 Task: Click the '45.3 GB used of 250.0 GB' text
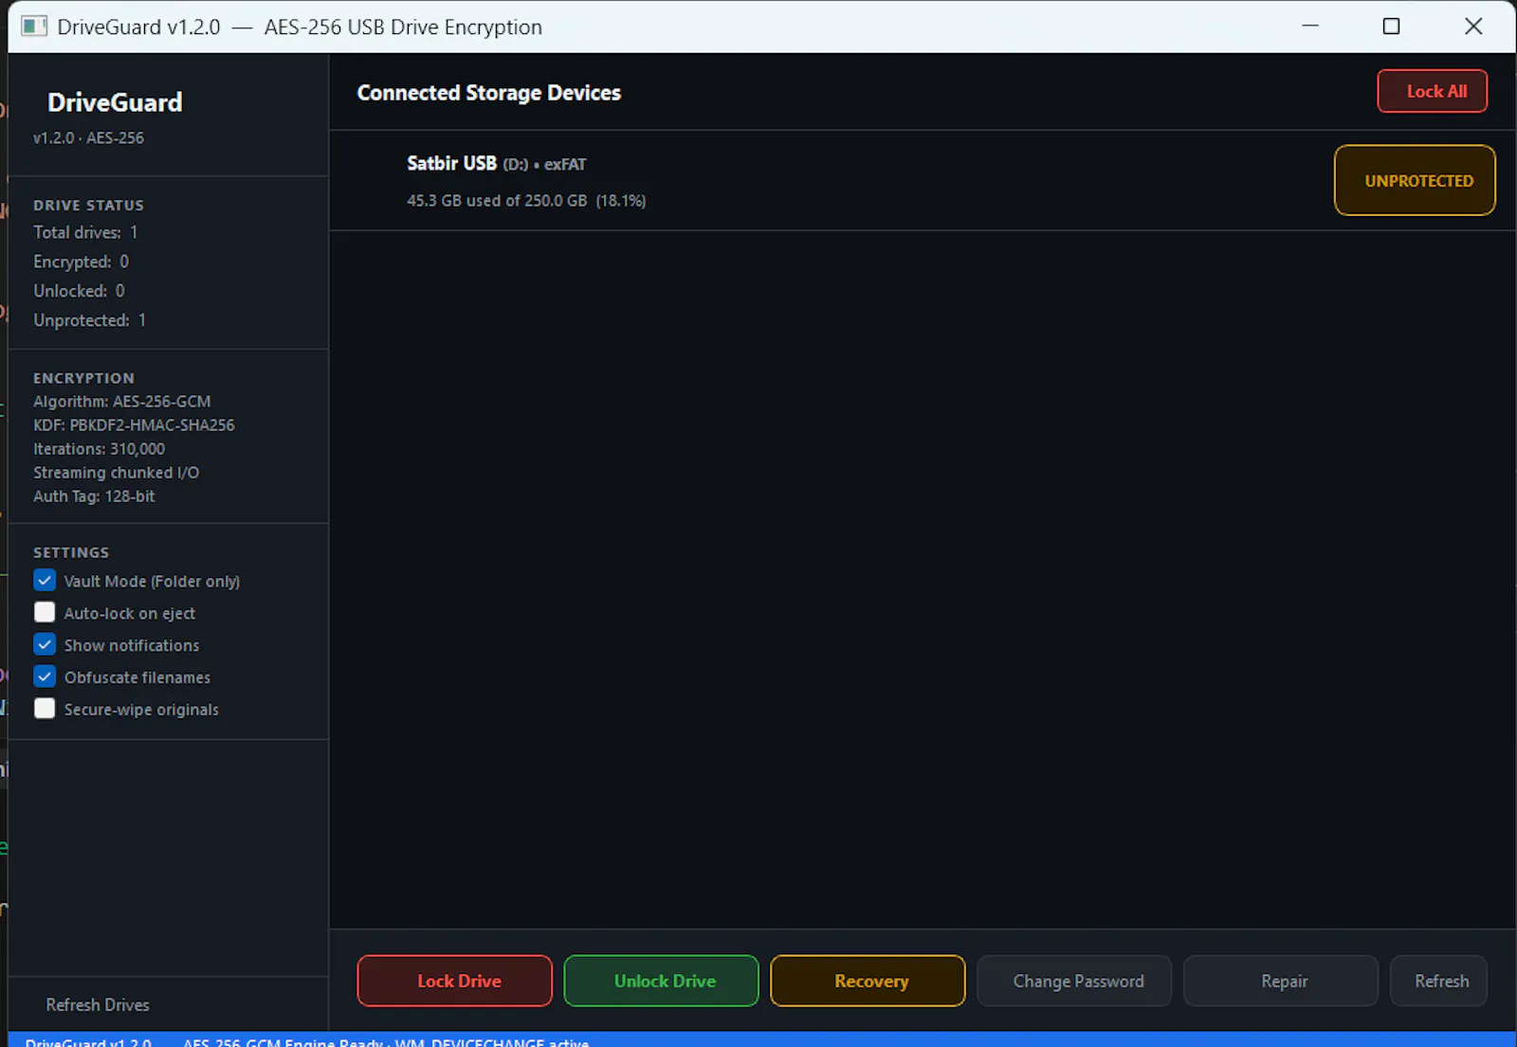(x=497, y=201)
